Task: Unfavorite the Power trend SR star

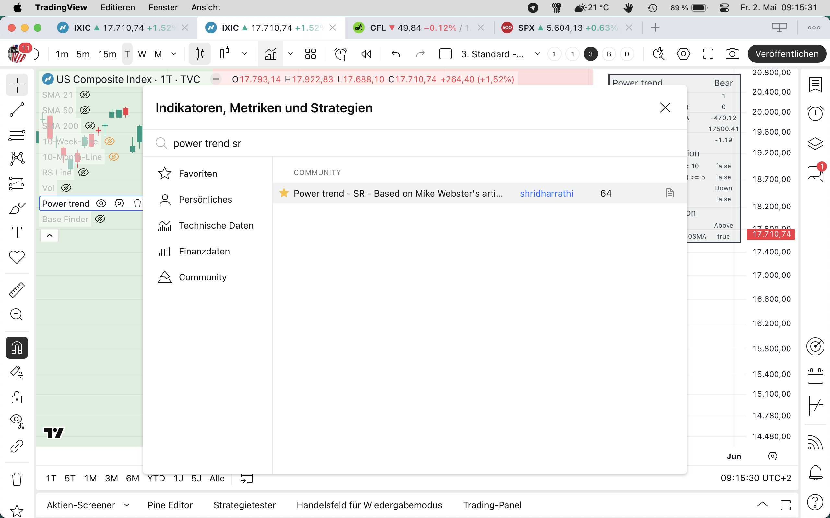Action: pos(284,193)
